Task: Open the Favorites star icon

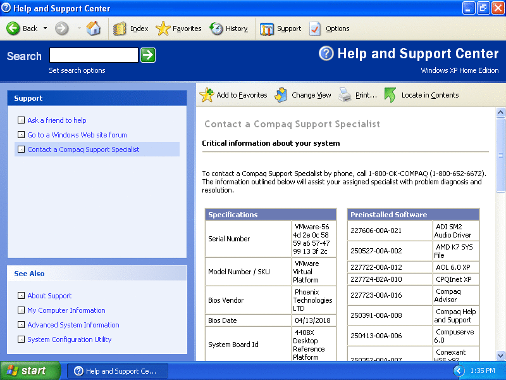Action: 163,28
